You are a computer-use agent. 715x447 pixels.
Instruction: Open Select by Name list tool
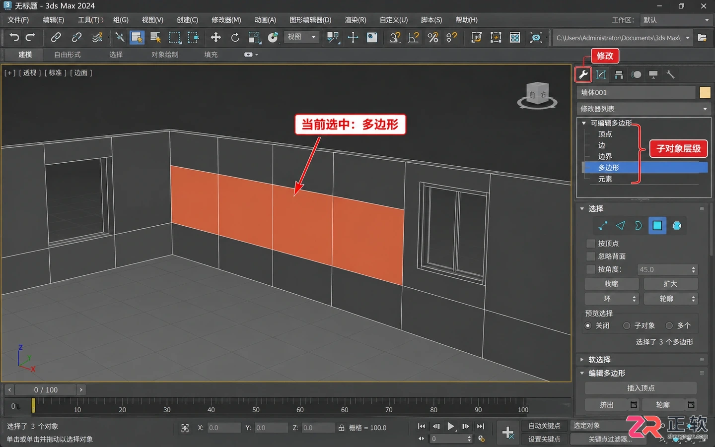[x=155, y=37]
